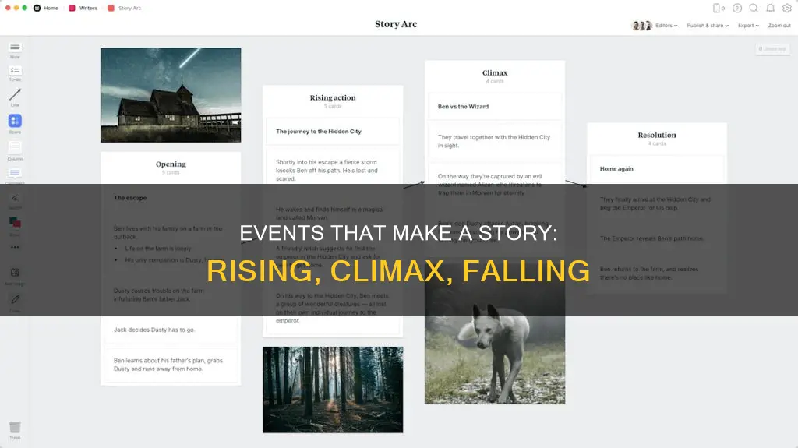The height and width of the screenshot is (448, 798).
Task: Select 'The Emperor reveals Ben's path home' card
Action: [657, 238]
